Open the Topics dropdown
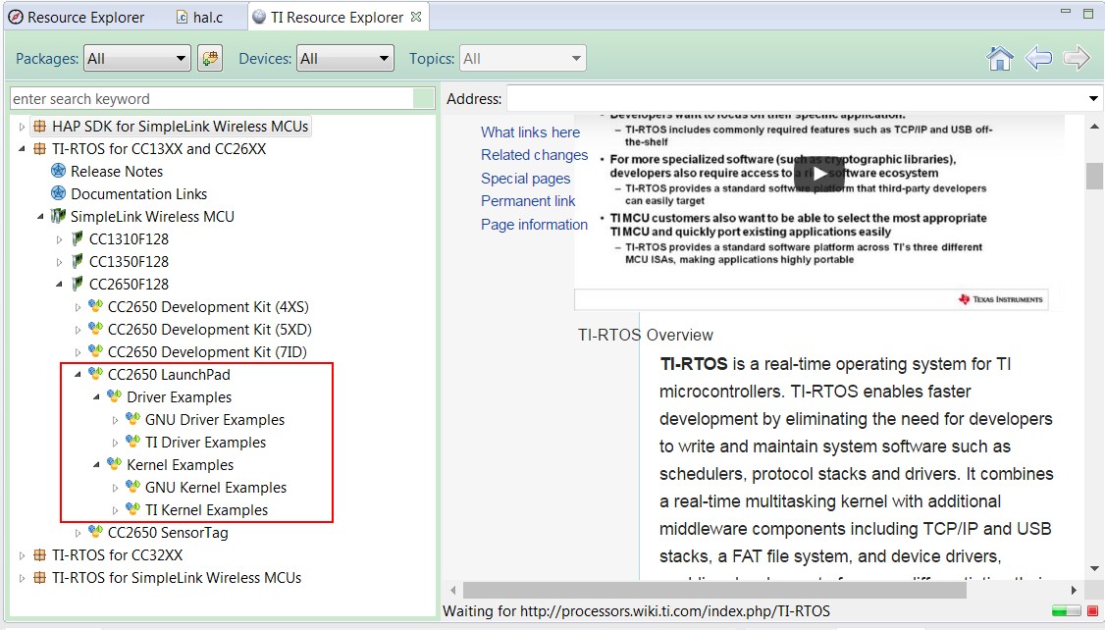 pos(523,59)
